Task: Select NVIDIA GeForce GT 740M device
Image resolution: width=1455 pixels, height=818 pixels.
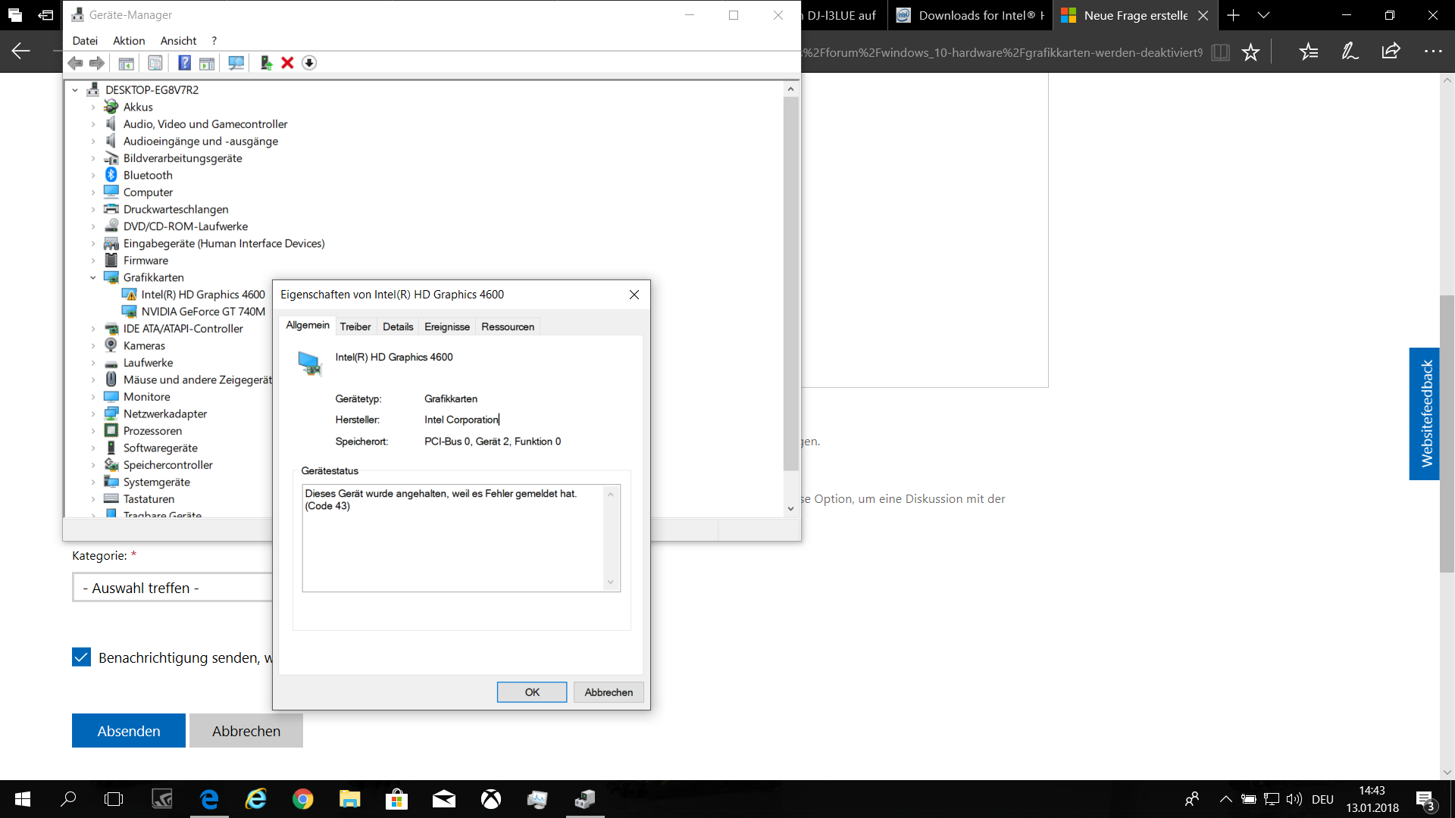Action: 202,312
